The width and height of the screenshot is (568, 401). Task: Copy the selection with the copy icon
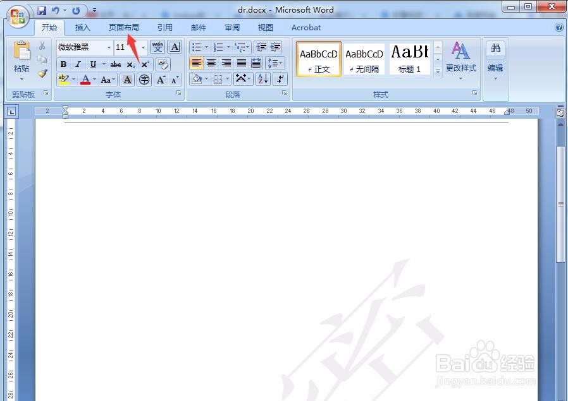[x=42, y=59]
